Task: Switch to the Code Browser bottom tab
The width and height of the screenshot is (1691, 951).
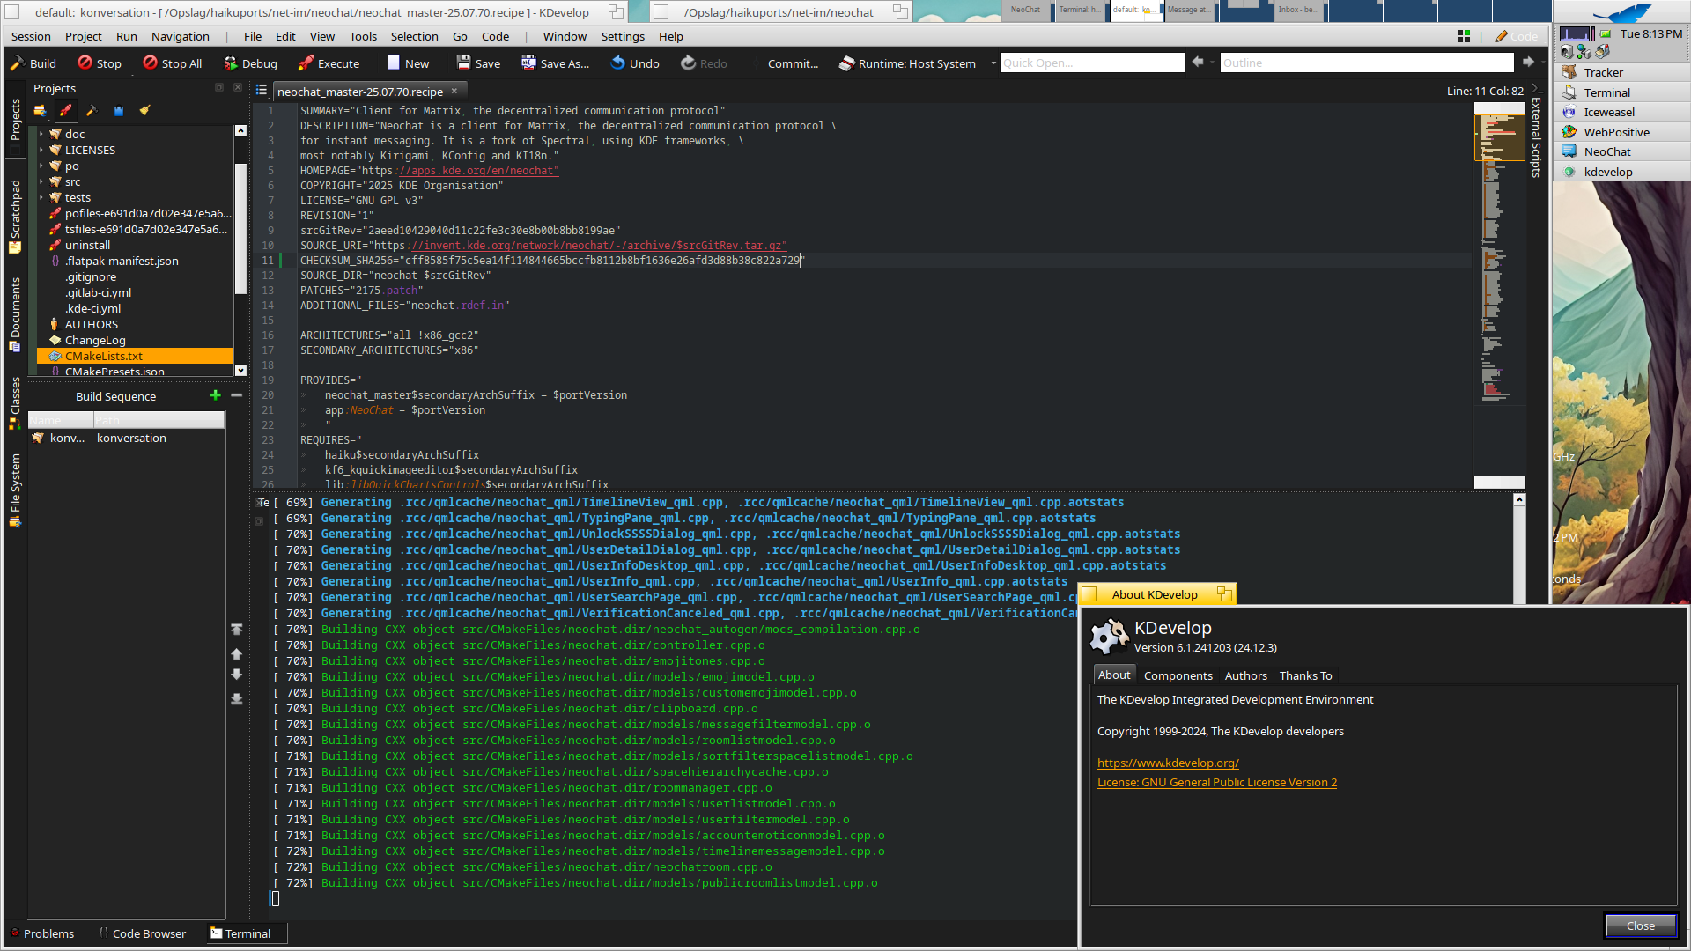Action: 142,933
